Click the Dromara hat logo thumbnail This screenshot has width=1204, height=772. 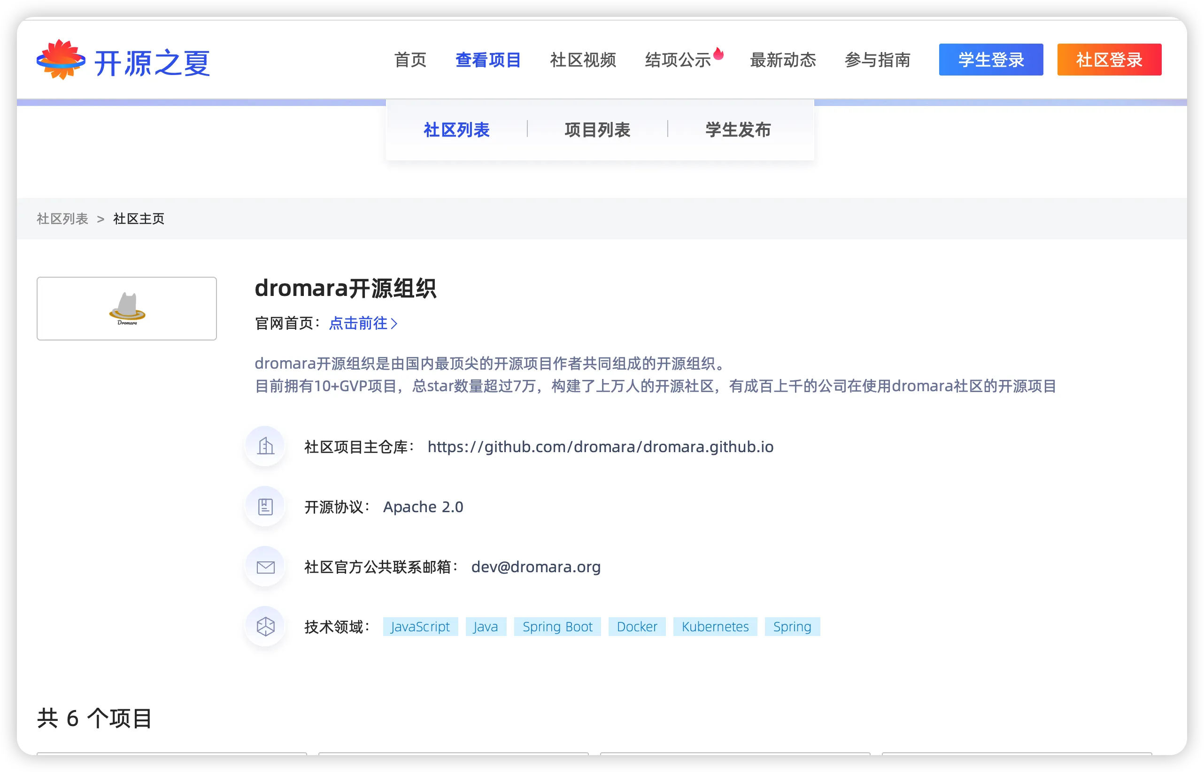(126, 308)
